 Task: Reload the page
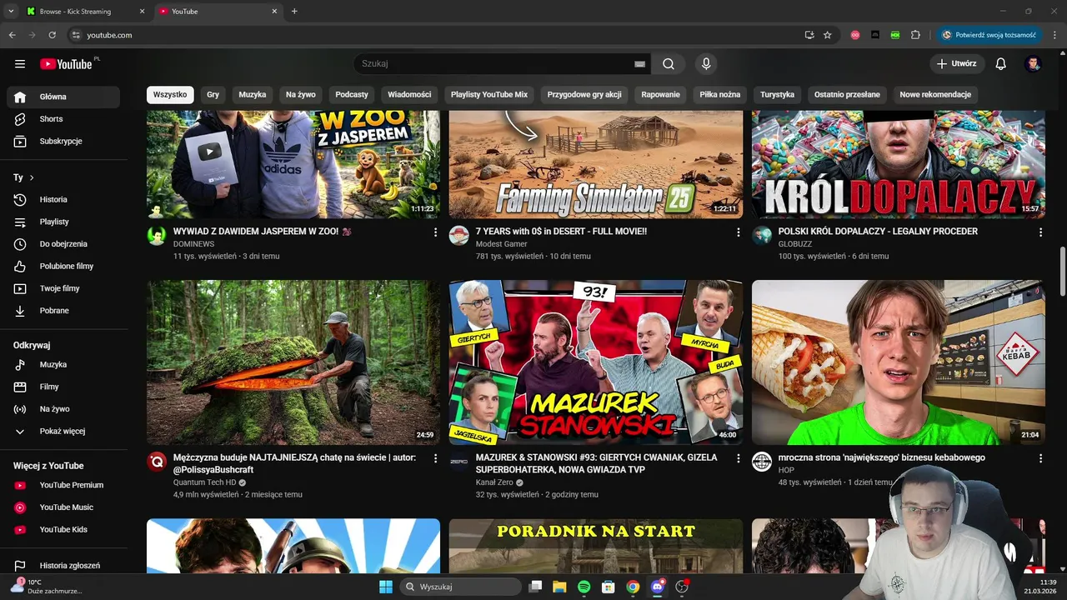(52, 35)
